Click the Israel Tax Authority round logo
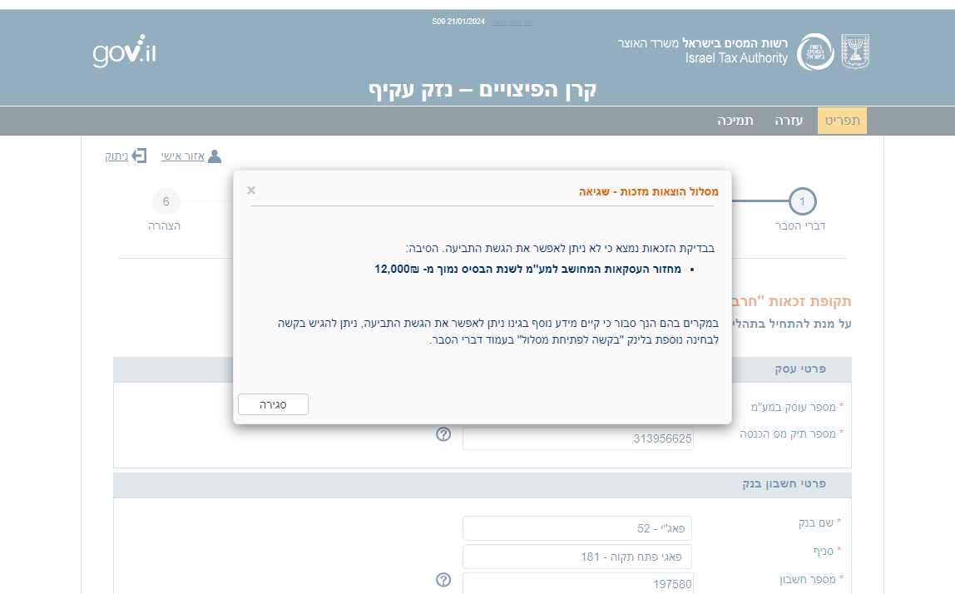The height and width of the screenshot is (594, 955). (x=815, y=52)
